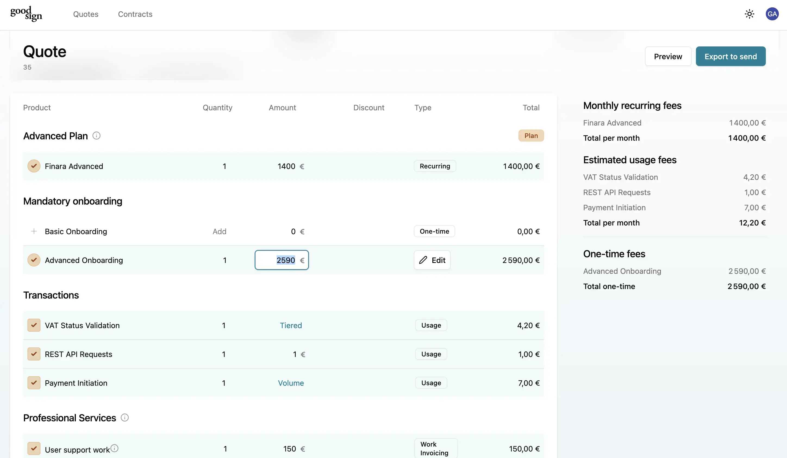
Task: Click the Export to send button
Action: (x=730, y=57)
